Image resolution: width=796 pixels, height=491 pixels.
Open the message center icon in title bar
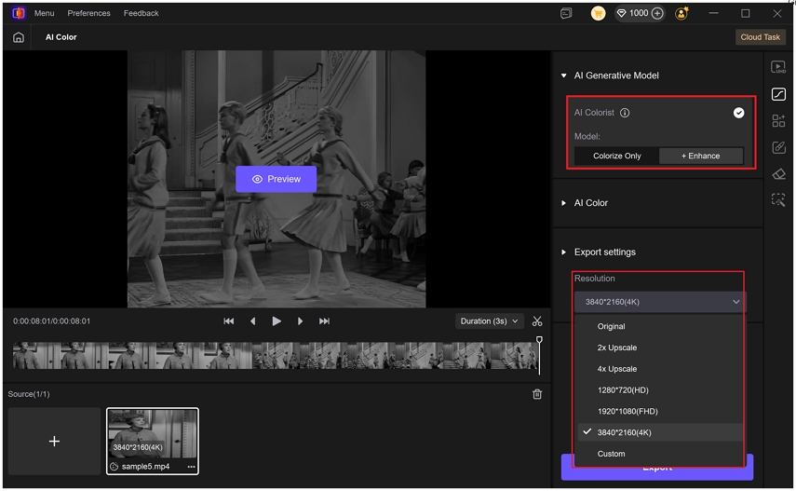(x=566, y=13)
